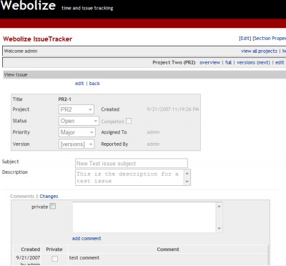
Task: Open versions (next) link
Action: (x=253, y=62)
